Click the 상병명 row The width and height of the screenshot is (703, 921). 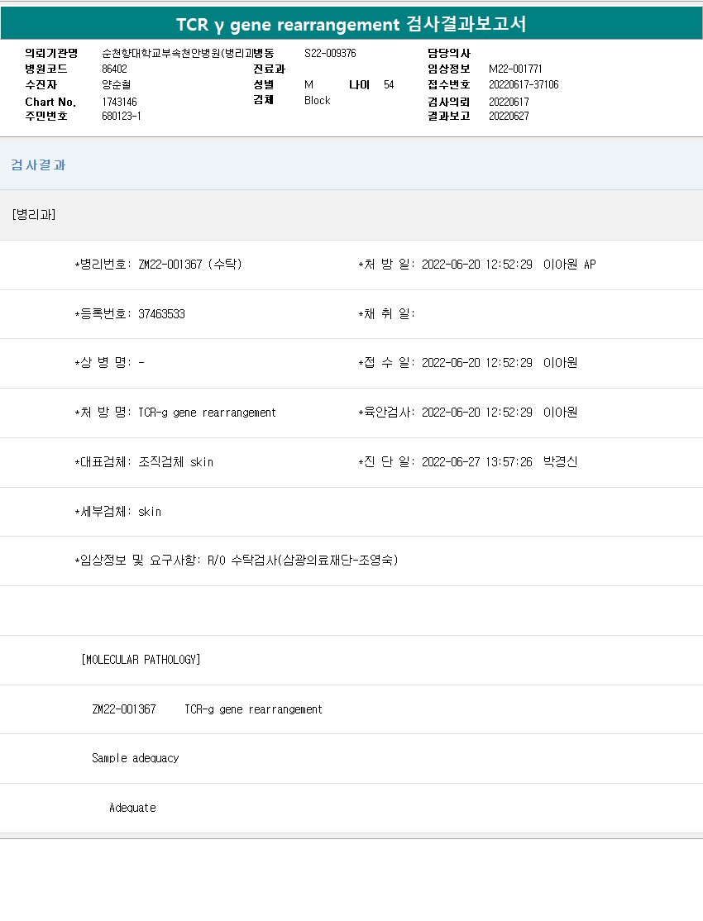click(109, 362)
